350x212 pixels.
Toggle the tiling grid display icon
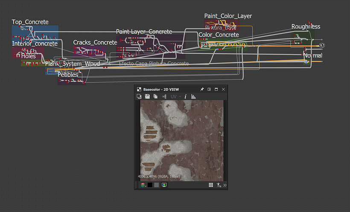(210, 185)
